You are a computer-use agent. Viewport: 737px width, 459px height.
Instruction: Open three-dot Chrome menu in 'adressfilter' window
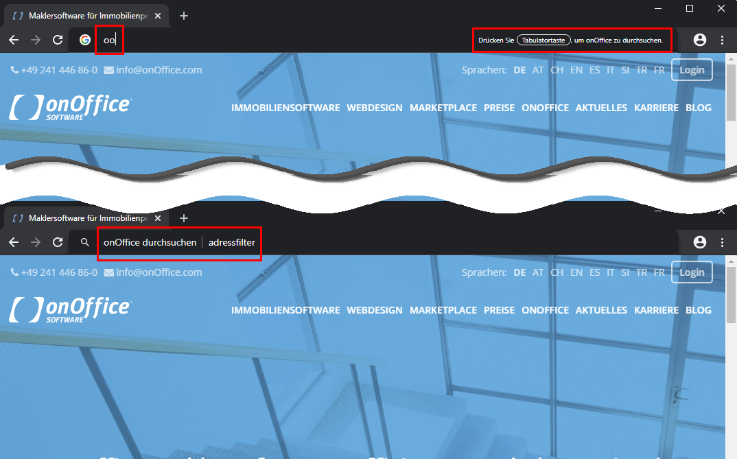point(723,242)
